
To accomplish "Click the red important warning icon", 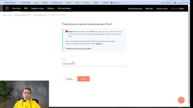I will point(67,31).
